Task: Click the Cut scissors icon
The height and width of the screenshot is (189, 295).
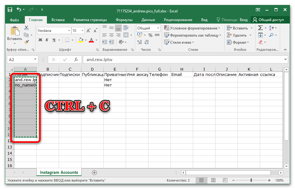Action: (26, 28)
